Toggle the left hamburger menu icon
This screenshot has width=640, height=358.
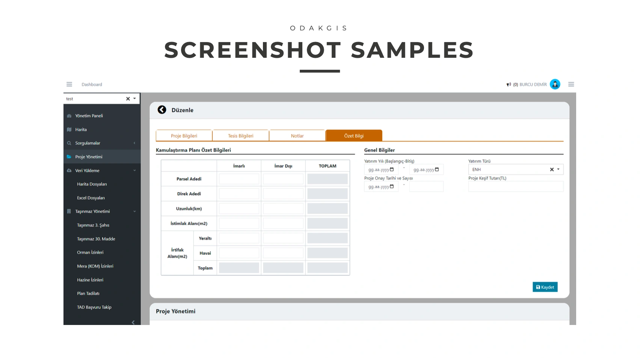(x=69, y=84)
